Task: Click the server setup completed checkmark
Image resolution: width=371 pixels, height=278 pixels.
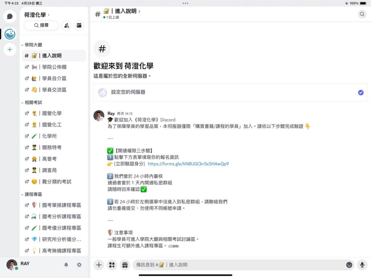Action: coord(360,93)
